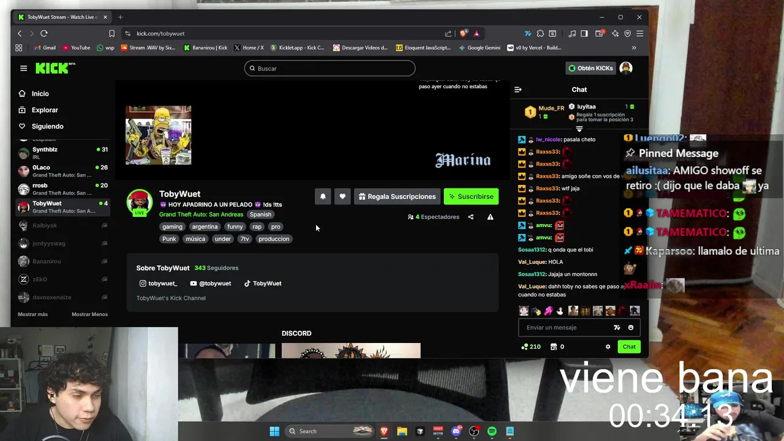Share the stream with the share icon
Image resolution: width=784 pixels, height=441 pixels.
click(x=470, y=217)
